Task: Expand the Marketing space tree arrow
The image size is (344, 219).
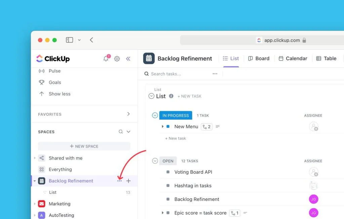Action: pyautogui.click(x=35, y=204)
